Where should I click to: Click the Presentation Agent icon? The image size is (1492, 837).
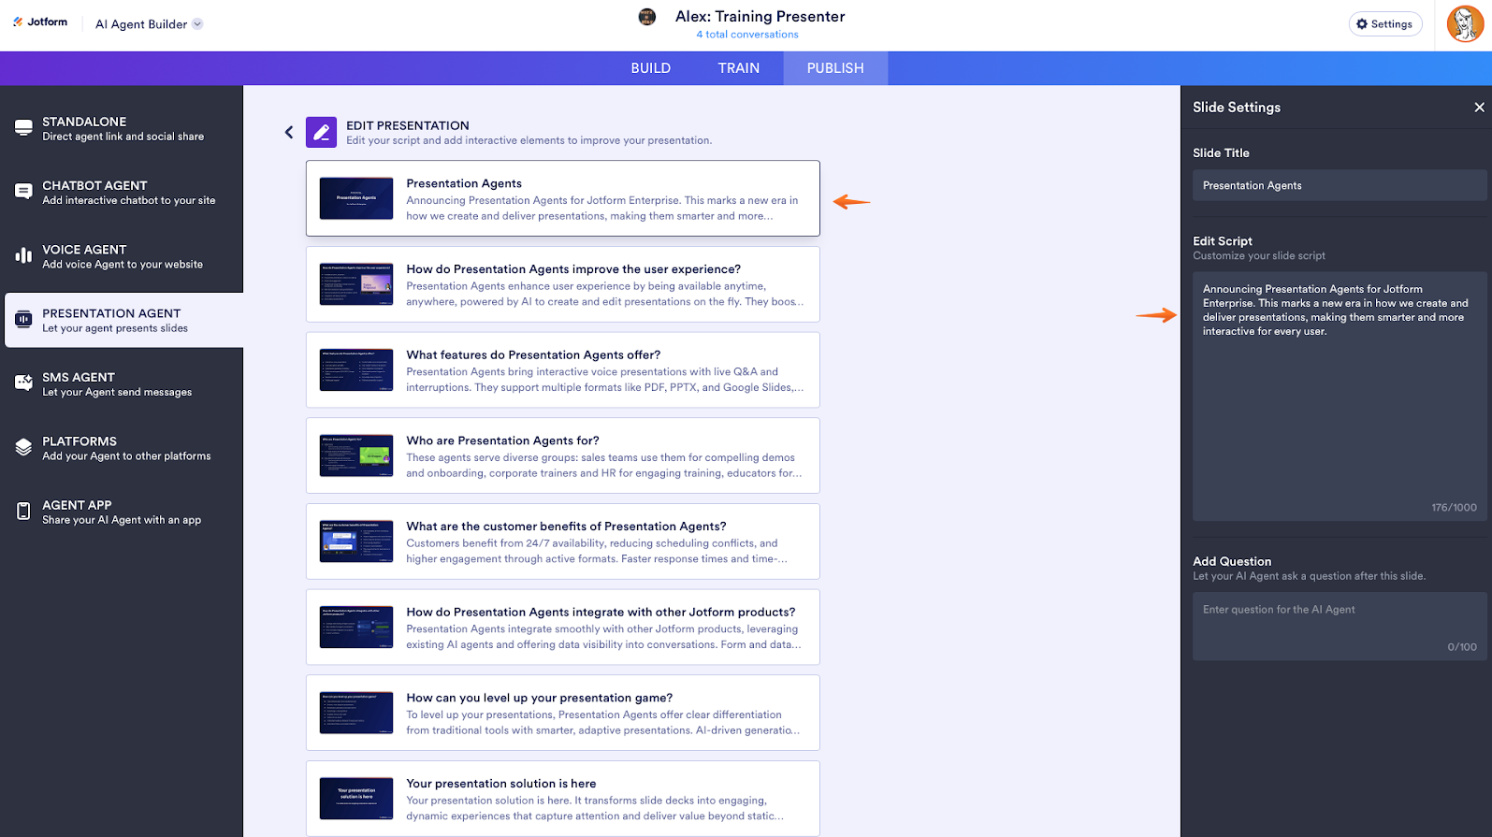coord(23,320)
